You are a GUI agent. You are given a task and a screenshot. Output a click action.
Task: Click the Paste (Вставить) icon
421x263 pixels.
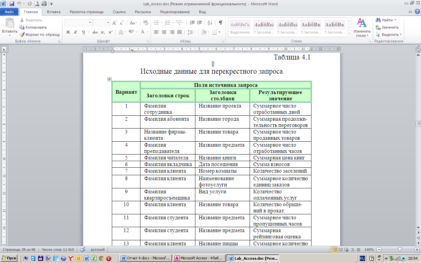(10, 23)
